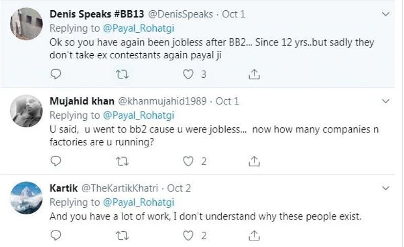
Task: Expand options menu on Mujahid khan's tweet
Action: tap(386, 101)
